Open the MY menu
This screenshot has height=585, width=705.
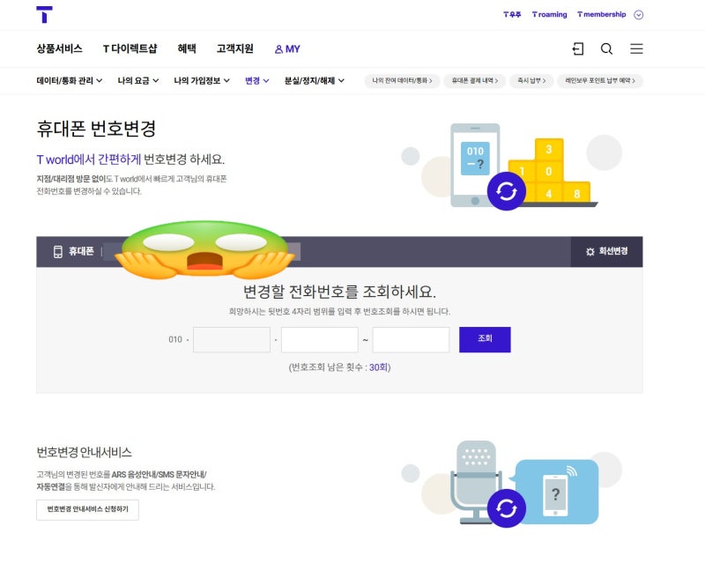287,49
